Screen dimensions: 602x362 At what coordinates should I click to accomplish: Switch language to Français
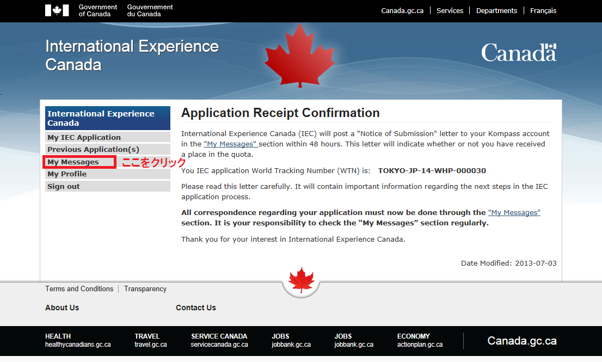coord(543,11)
